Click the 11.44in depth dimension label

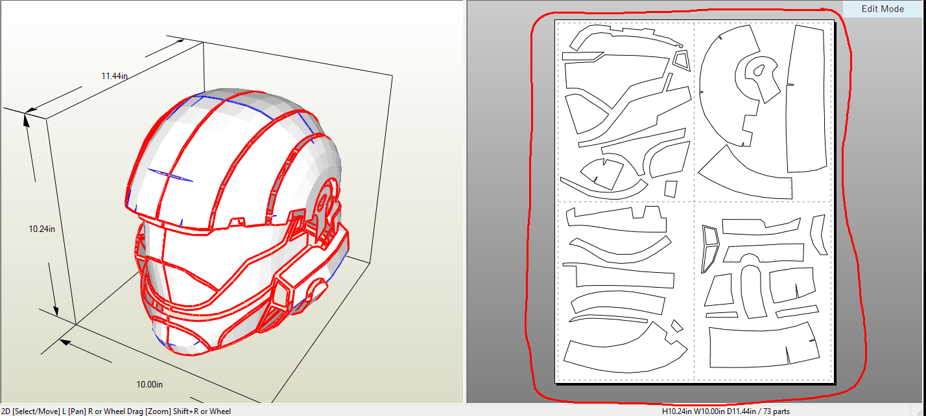click(x=114, y=76)
